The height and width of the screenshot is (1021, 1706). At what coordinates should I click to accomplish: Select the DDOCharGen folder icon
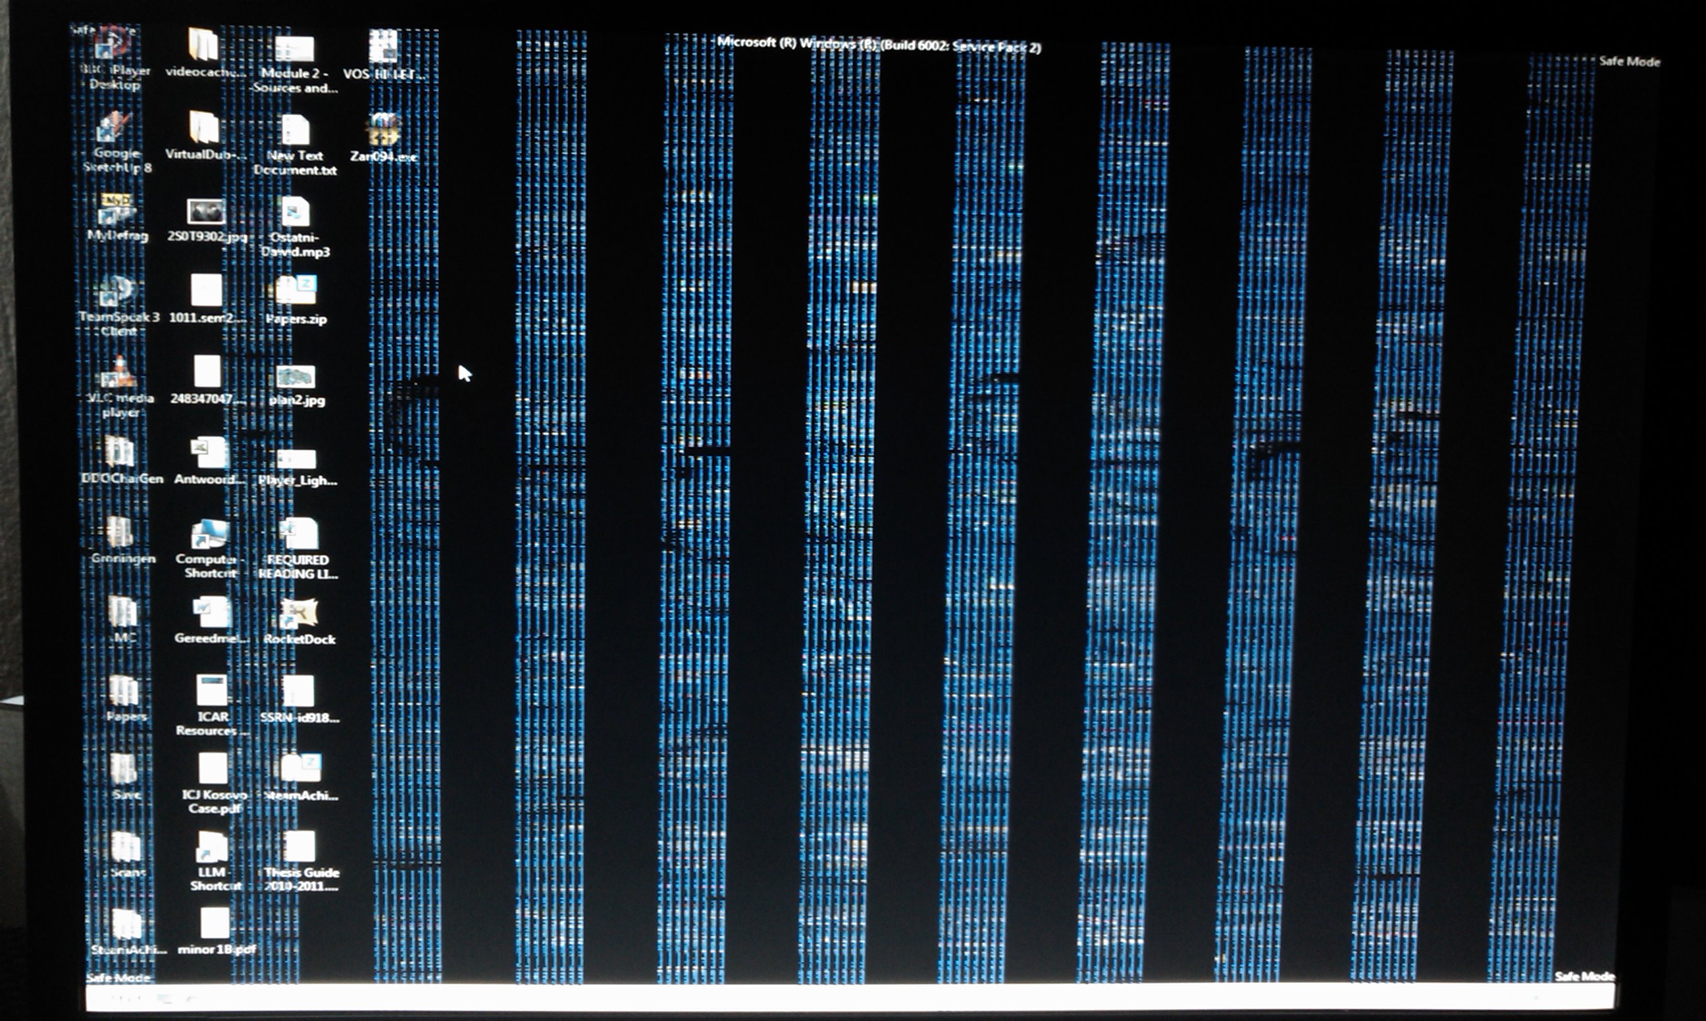coord(121,452)
